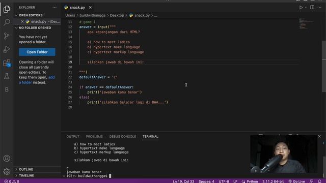The height and width of the screenshot is (183, 326).
Task: Click line number 19 in gutter
Action: coord(70,62)
